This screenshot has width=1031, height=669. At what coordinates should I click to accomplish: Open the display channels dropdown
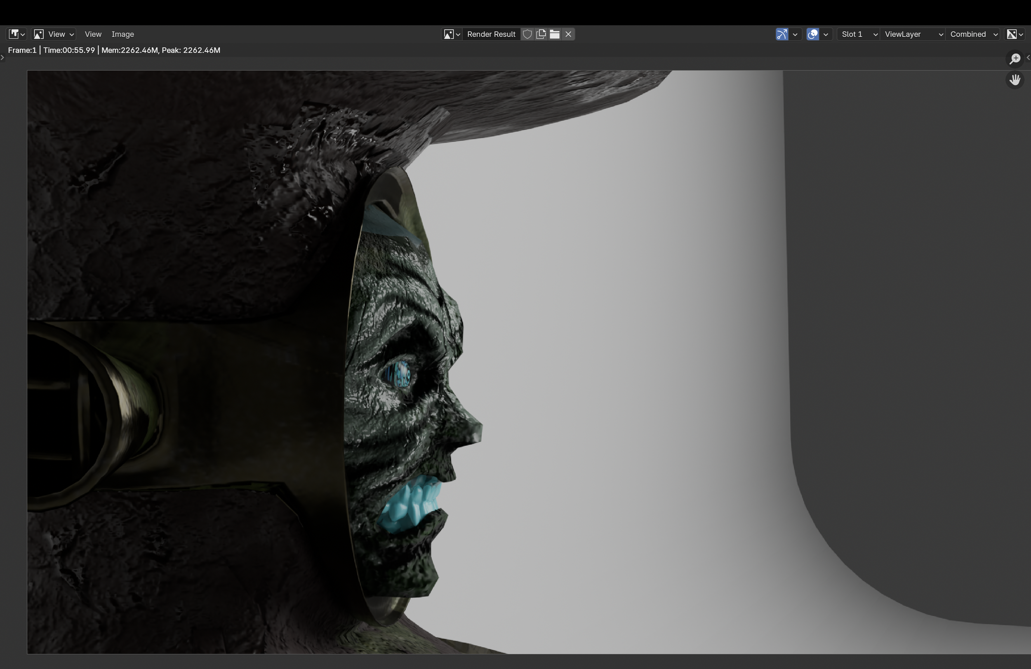coord(1015,34)
